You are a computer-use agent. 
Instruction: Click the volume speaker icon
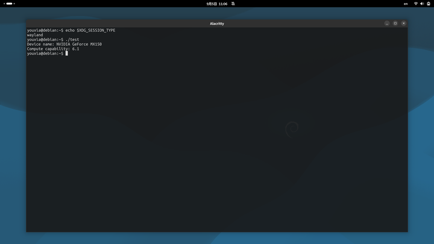(x=422, y=4)
